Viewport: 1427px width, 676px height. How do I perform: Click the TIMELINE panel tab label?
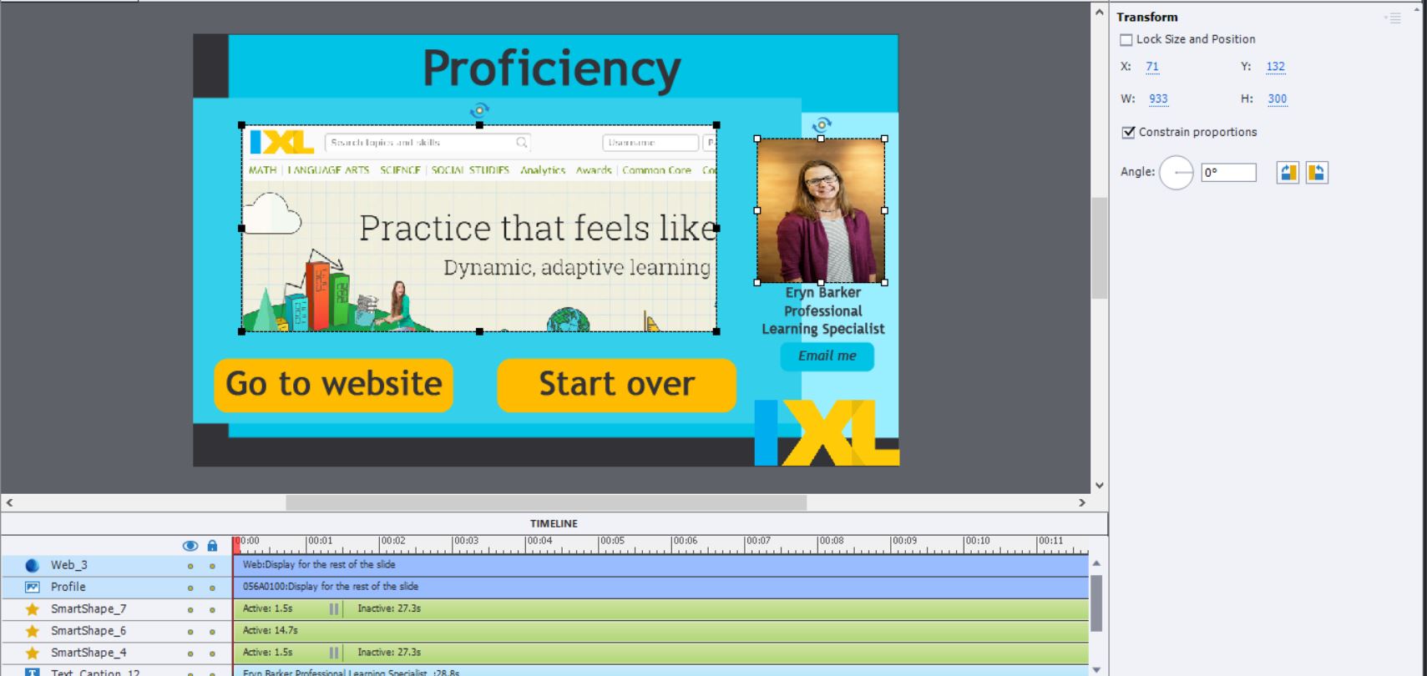point(554,523)
